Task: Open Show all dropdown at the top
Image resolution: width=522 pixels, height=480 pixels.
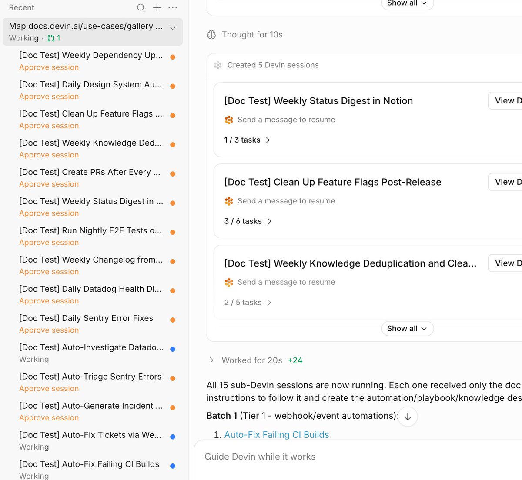Action: [408, 3]
